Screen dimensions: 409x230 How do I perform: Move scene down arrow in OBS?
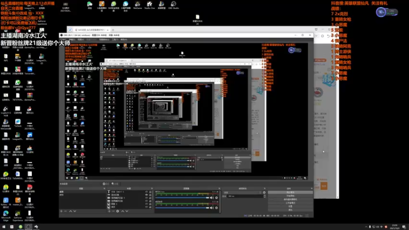(x=75, y=211)
